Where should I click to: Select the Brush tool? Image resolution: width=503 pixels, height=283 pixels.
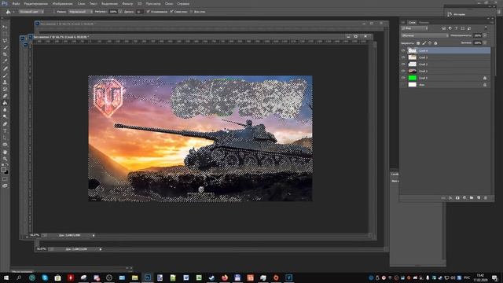pos(5,75)
